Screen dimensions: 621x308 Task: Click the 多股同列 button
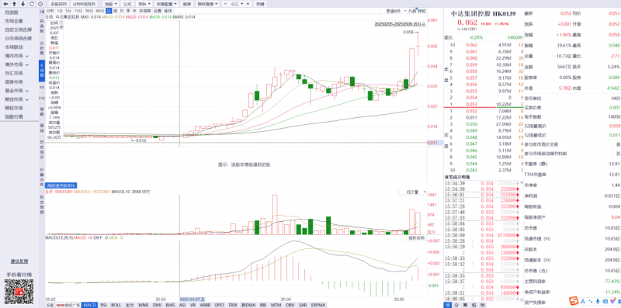pos(59,4)
